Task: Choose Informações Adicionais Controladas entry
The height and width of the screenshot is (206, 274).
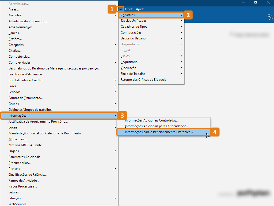Action: pyautogui.click(x=151, y=120)
